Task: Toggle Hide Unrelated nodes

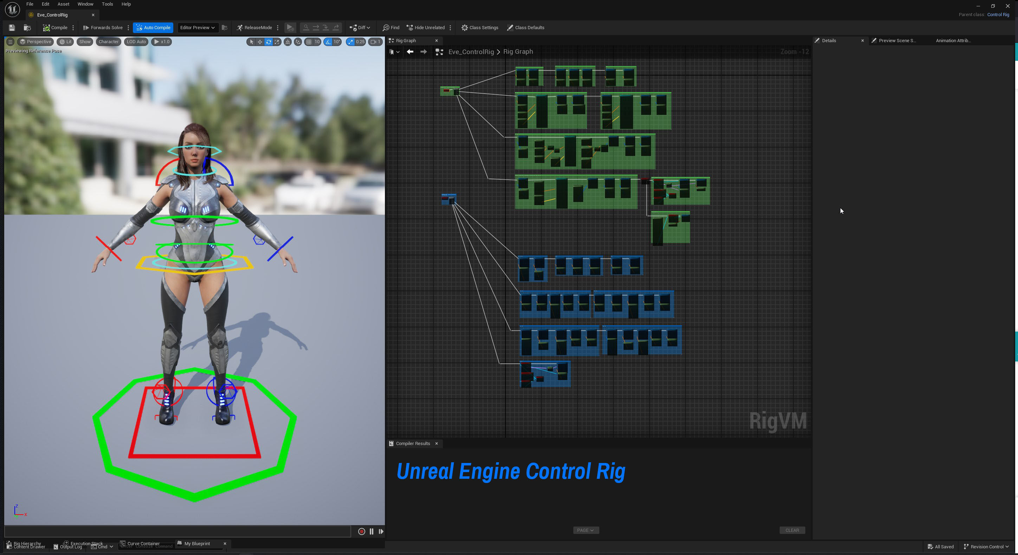Action: tap(426, 28)
